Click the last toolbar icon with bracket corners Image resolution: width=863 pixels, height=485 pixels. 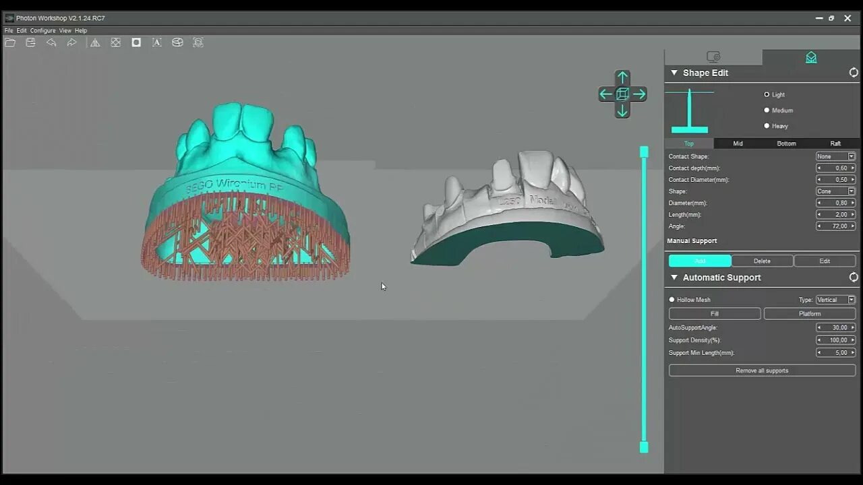(x=198, y=42)
